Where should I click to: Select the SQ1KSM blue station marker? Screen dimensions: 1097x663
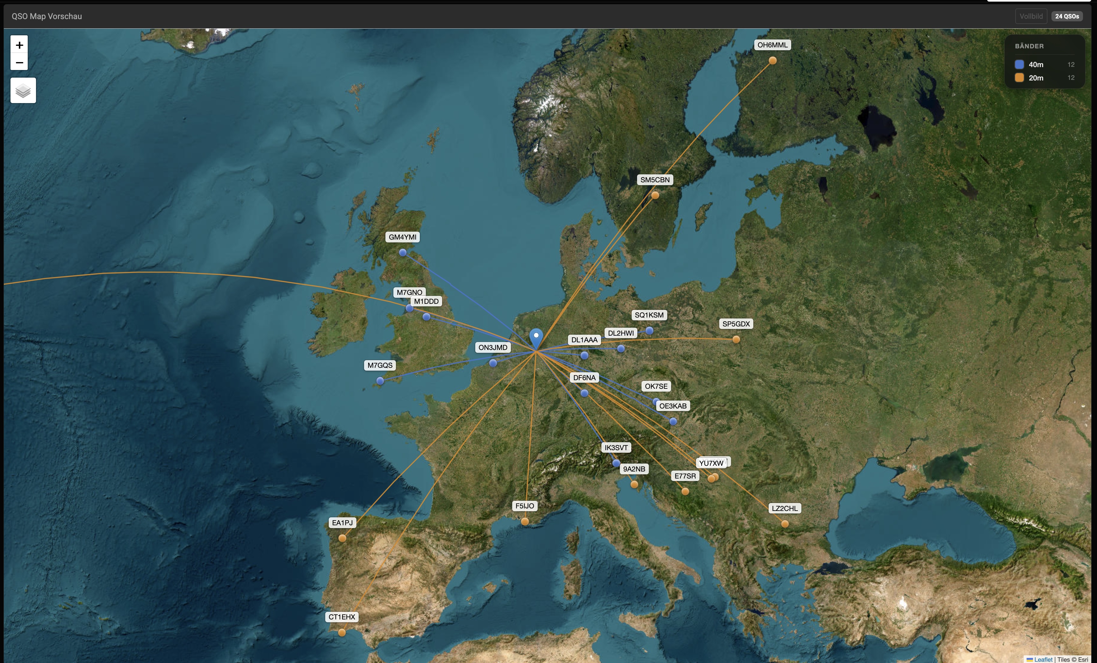pyautogui.click(x=649, y=331)
